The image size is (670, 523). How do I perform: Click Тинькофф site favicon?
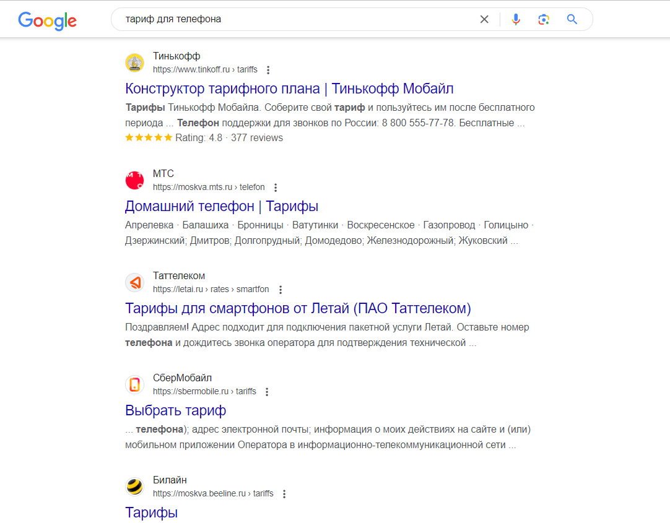134,63
